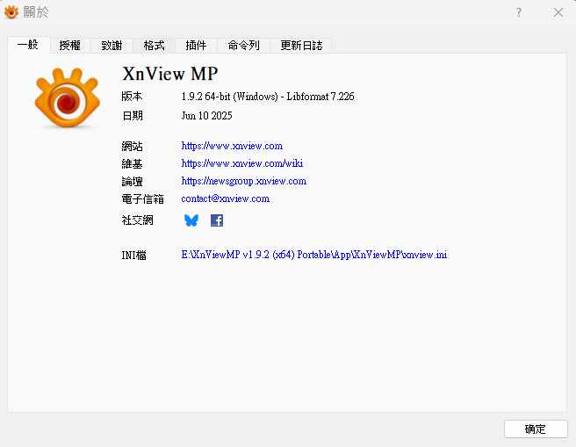This screenshot has width=576, height=447.
Task: Switch to the 授權 tab
Action: pyautogui.click(x=71, y=45)
